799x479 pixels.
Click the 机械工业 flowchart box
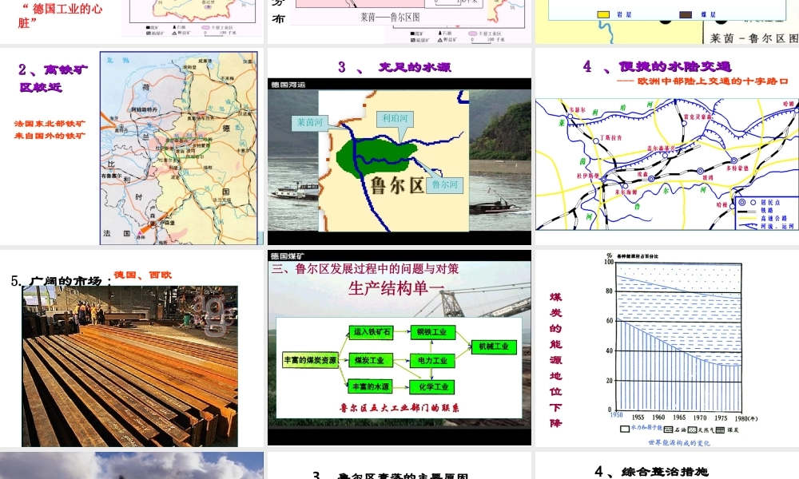pyautogui.click(x=495, y=346)
